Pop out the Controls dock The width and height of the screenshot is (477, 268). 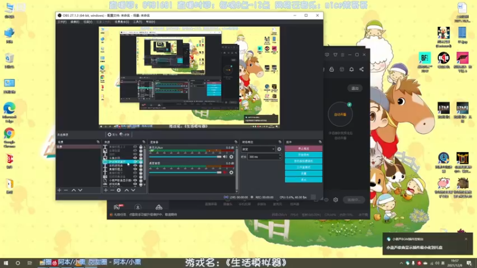point(320,142)
